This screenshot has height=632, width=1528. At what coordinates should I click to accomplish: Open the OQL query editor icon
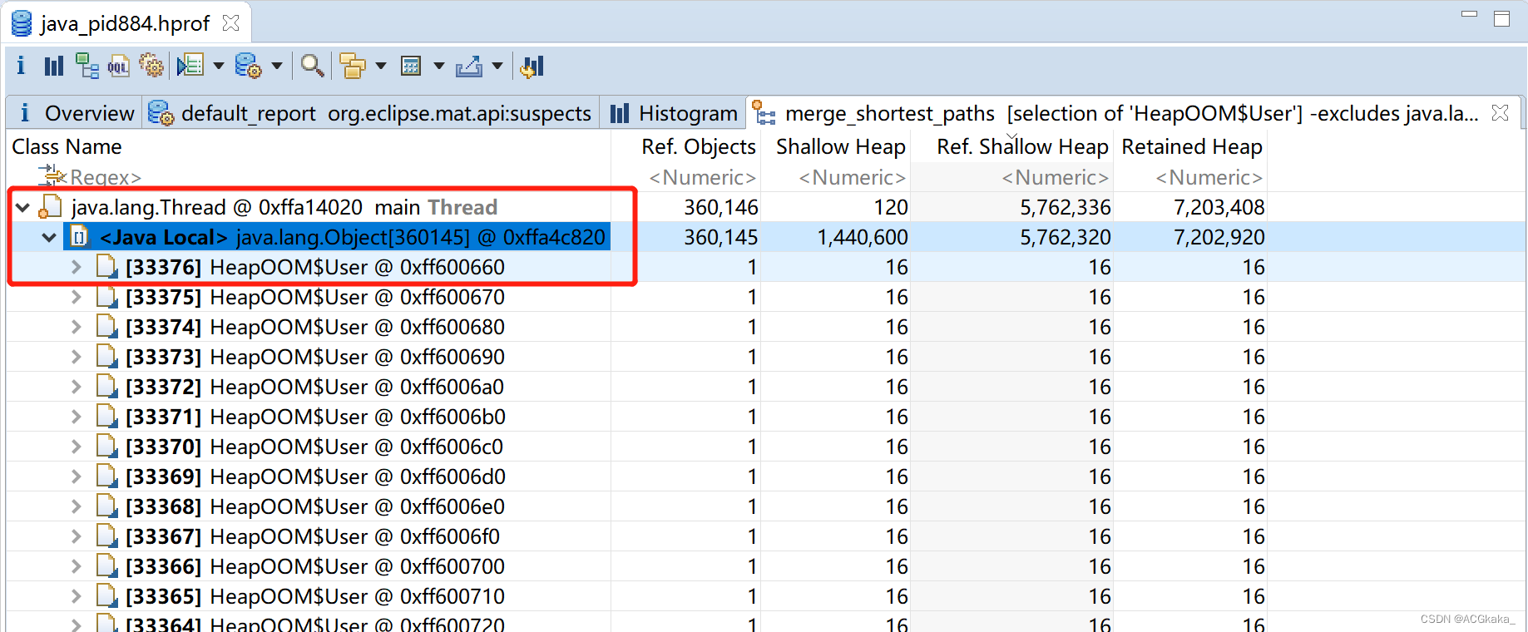119,66
